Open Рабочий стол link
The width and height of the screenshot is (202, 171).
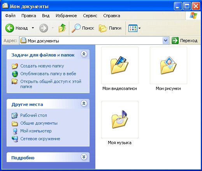pos(33,115)
